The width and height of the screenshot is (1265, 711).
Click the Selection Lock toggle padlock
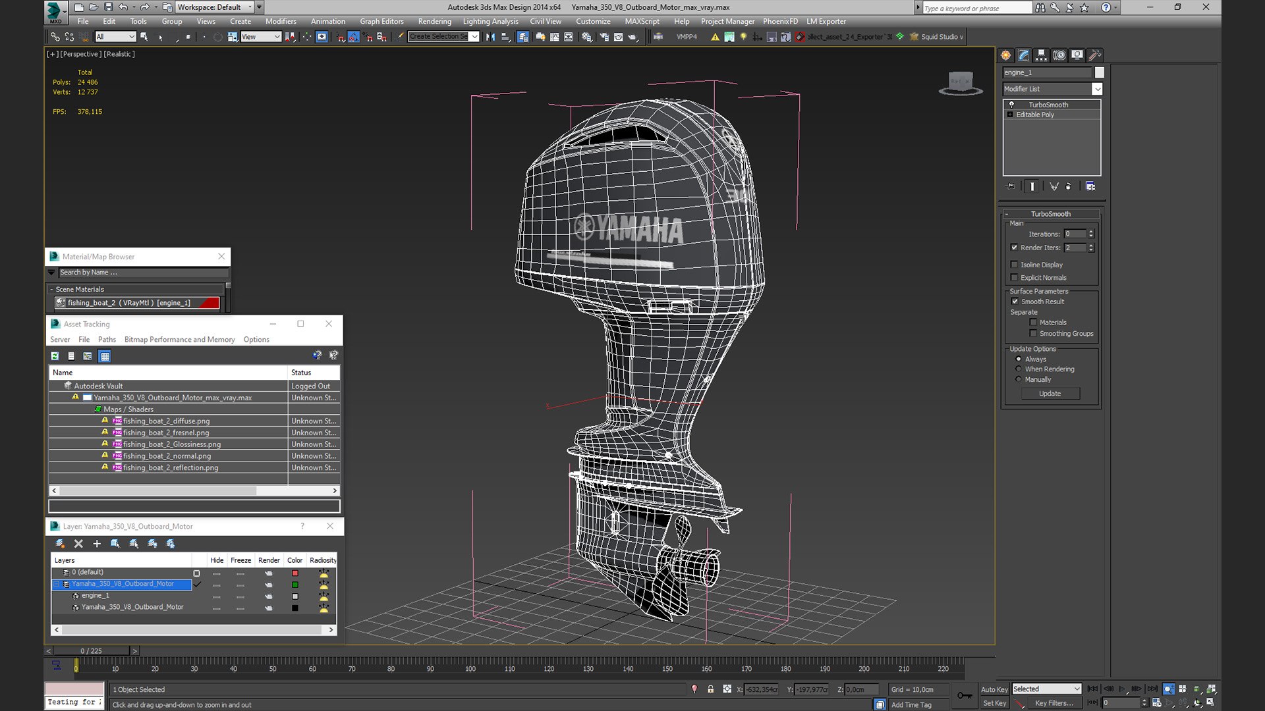coord(710,689)
